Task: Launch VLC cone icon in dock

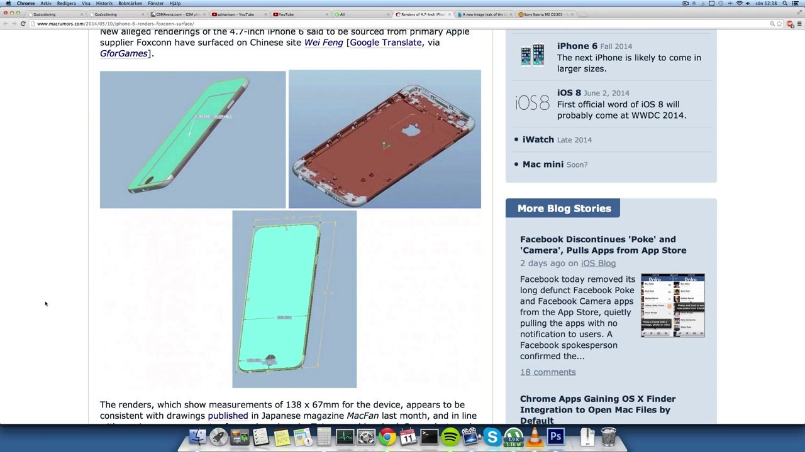Action: (x=535, y=436)
